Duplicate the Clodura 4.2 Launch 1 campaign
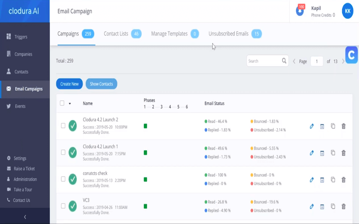This screenshot has height=224, width=359. coord(333,153)
